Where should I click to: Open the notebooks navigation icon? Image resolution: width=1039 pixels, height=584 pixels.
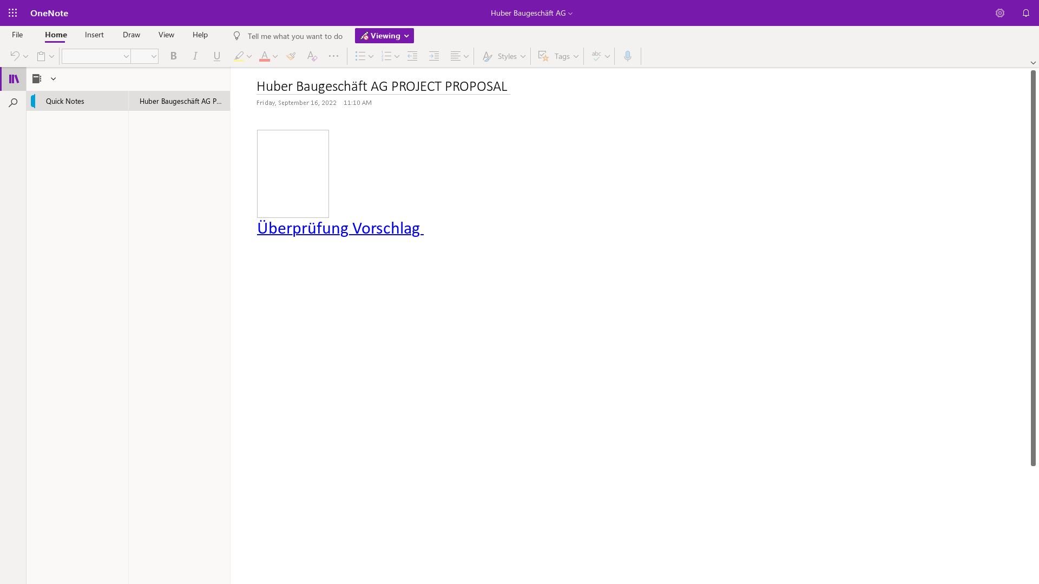tap(14, 79)
